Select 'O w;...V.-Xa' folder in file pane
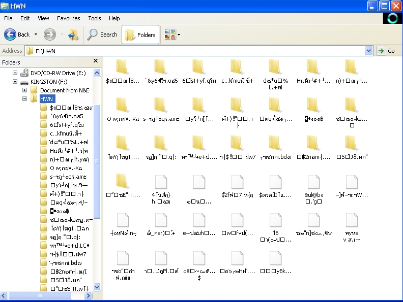 (x=122, y=109)
